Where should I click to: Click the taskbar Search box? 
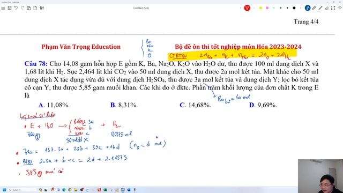(22, 190)
